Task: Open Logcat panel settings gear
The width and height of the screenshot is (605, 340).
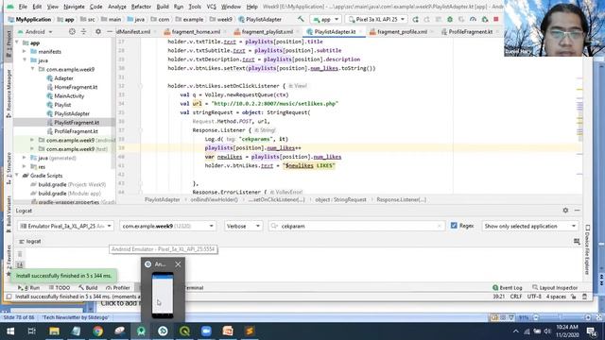Action: click(565, 211)
